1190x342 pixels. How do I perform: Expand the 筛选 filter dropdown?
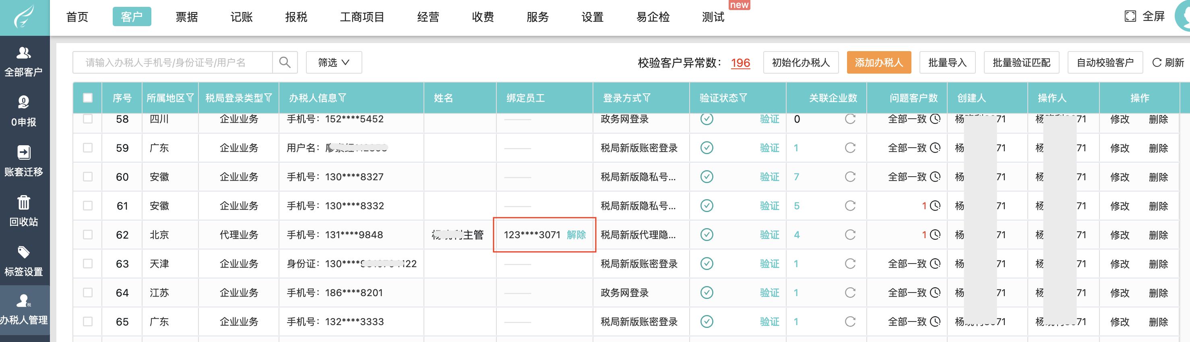coord(334,62)
